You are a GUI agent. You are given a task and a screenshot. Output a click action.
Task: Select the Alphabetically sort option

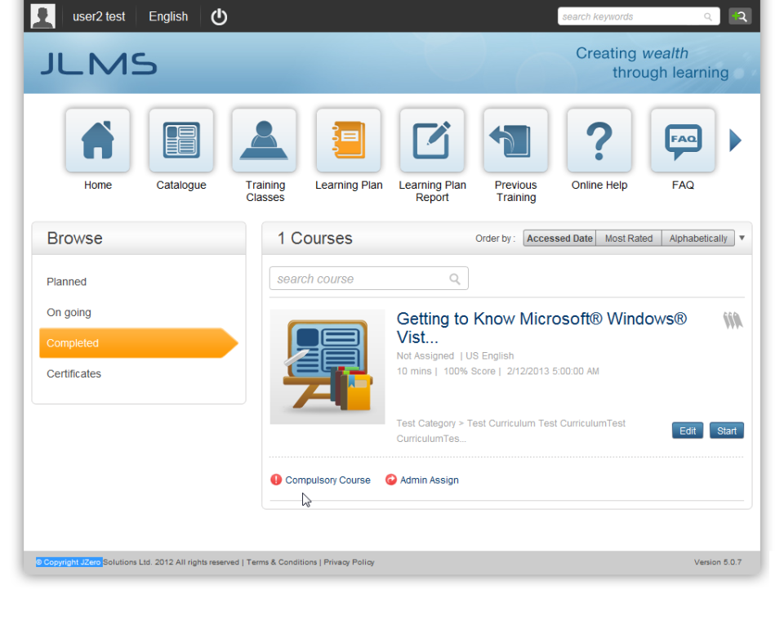click(x=697, y=238)
